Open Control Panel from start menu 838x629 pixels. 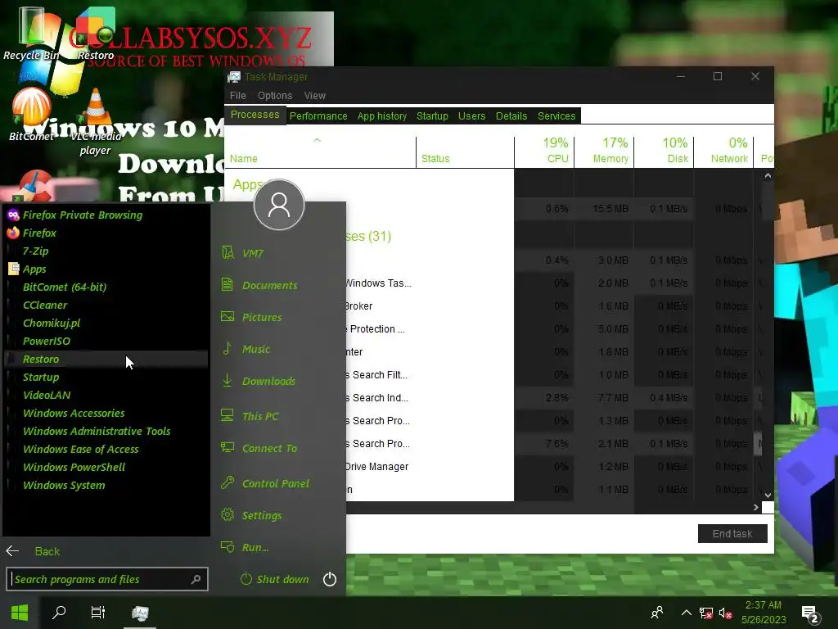[265, 483]
